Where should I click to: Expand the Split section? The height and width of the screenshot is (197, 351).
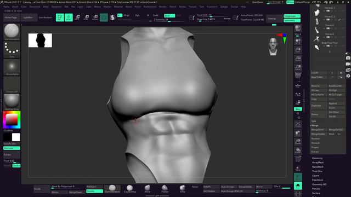coord(314,121)
